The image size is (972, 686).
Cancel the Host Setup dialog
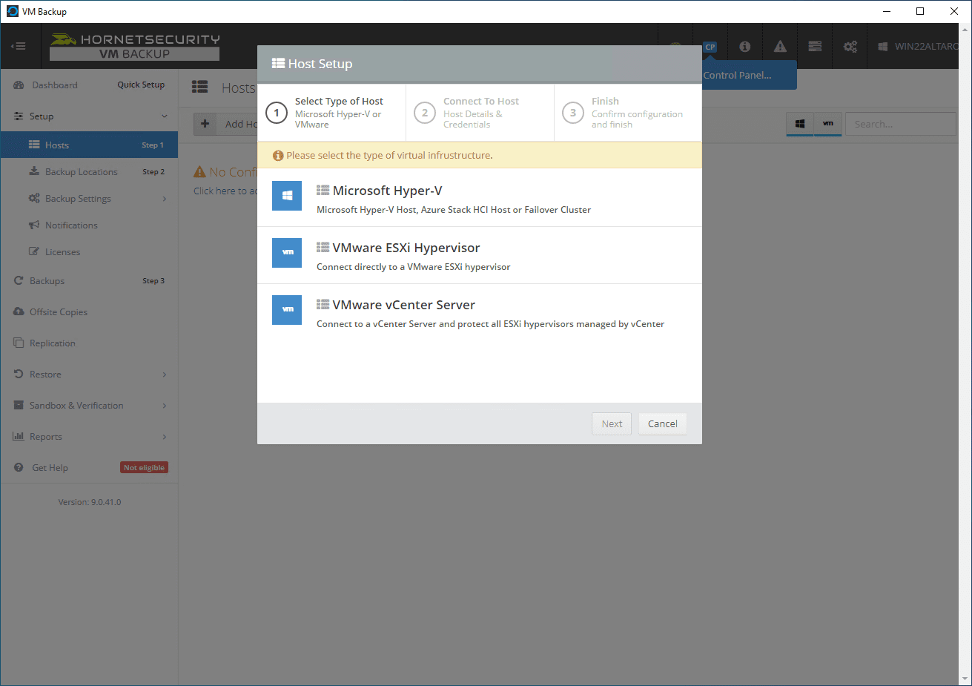[663, 423]
